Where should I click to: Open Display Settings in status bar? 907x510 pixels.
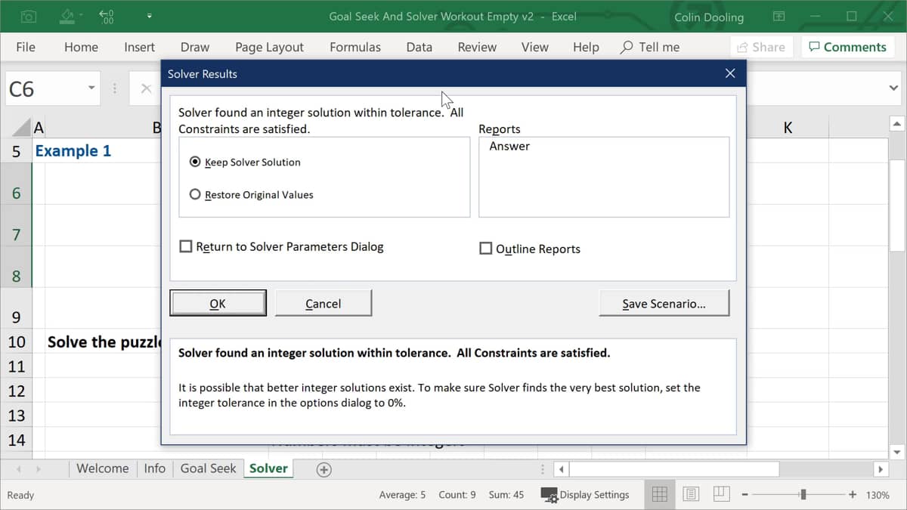[x=585, y=495]
